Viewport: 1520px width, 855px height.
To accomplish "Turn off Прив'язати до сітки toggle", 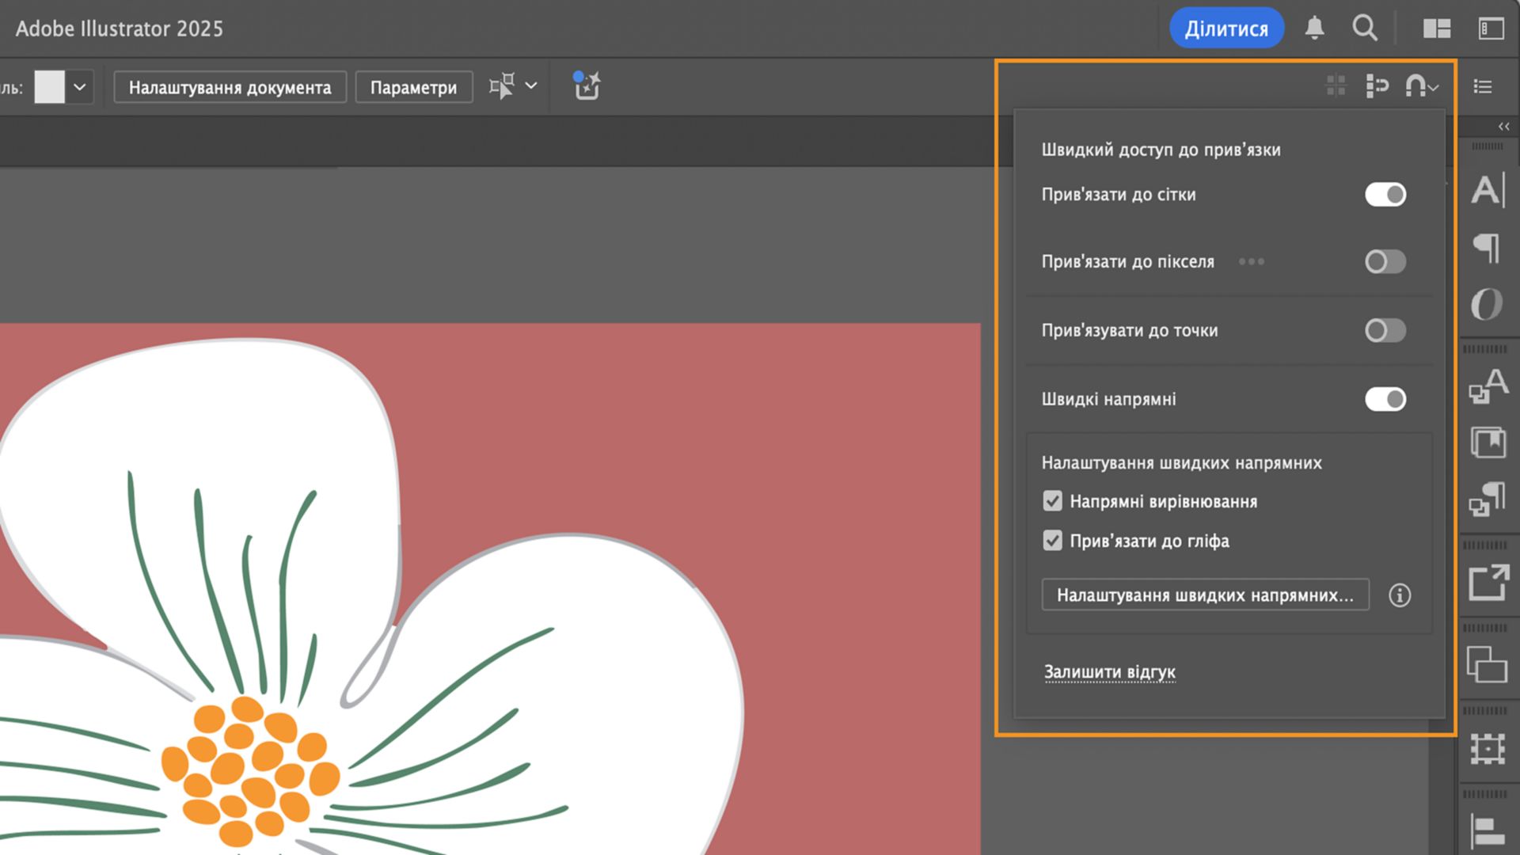I will (1385, 195).
